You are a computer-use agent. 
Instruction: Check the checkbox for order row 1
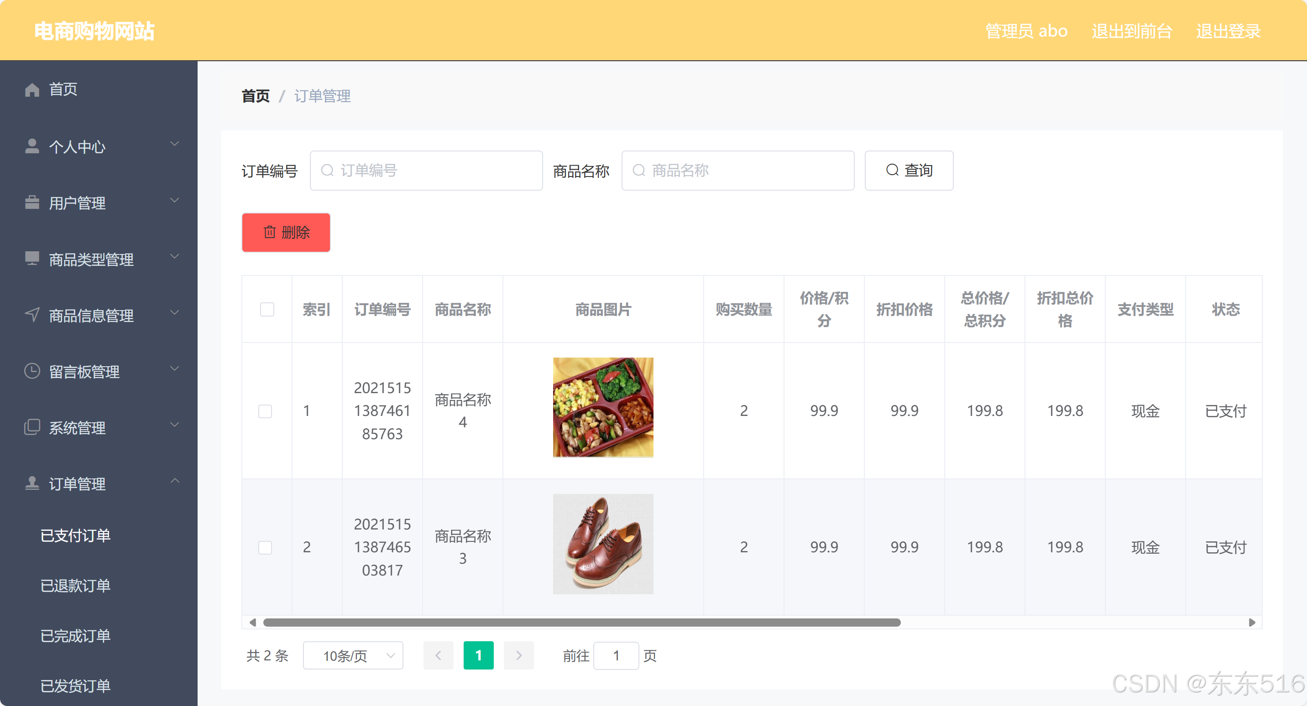(x=265, y=411)
